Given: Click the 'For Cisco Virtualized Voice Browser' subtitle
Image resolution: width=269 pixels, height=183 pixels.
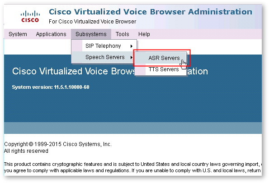Looking at the screenshot, I should (93, 22).
